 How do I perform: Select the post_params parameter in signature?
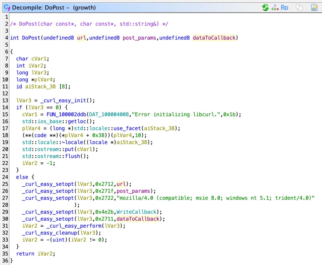click(x=139, y=38)
